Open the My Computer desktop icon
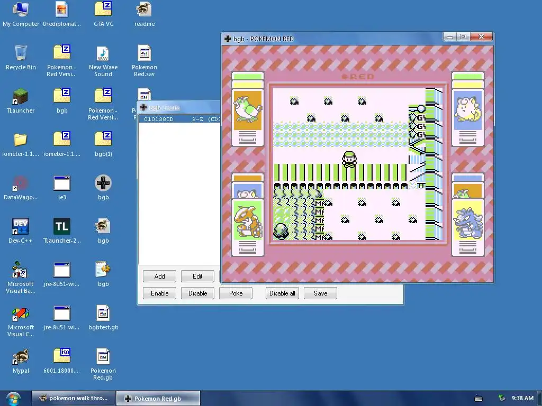This screenshot has width=542, height=406. click(21, 14)
